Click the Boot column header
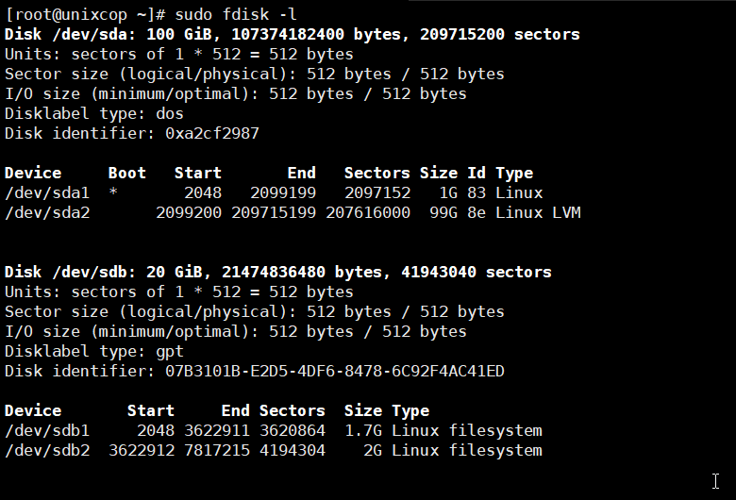 (x=127, y=173)
